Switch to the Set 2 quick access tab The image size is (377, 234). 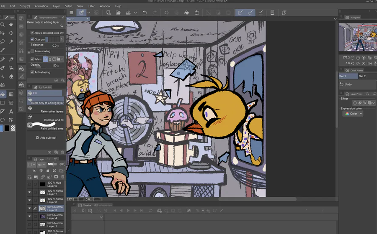[362, 76]
